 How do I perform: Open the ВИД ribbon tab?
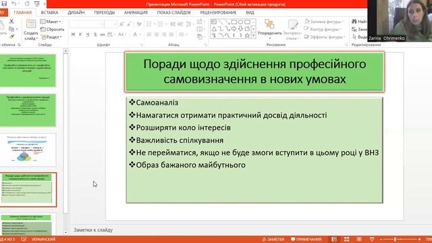(x=250, y=12)
